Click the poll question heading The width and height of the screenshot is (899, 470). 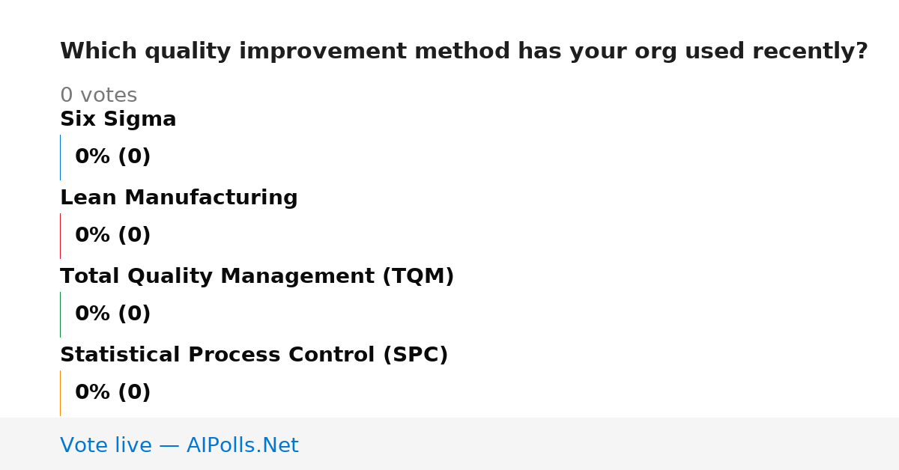[x=464, y=52]
